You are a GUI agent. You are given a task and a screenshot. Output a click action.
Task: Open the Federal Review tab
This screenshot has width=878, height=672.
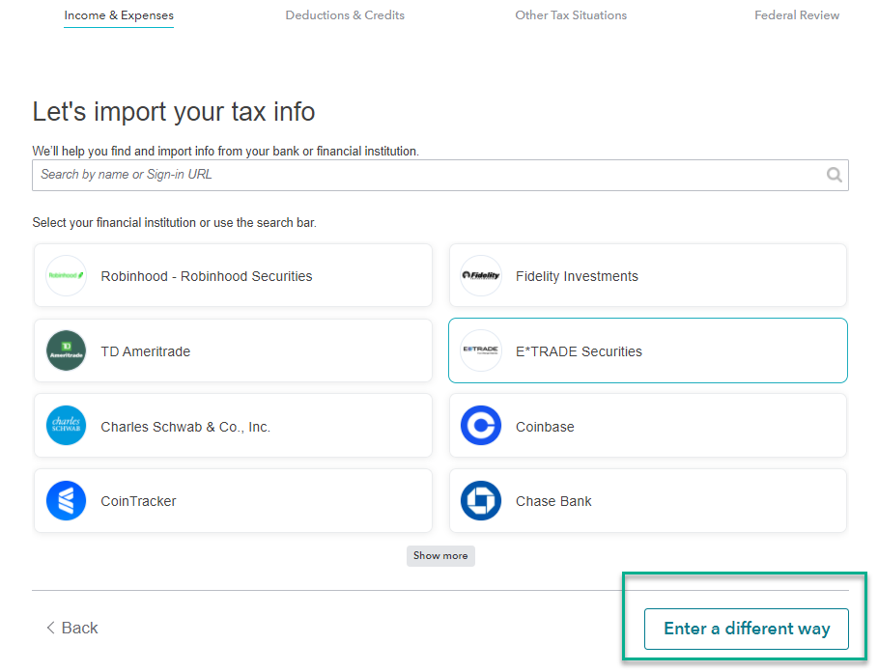[x=797, y=15]
